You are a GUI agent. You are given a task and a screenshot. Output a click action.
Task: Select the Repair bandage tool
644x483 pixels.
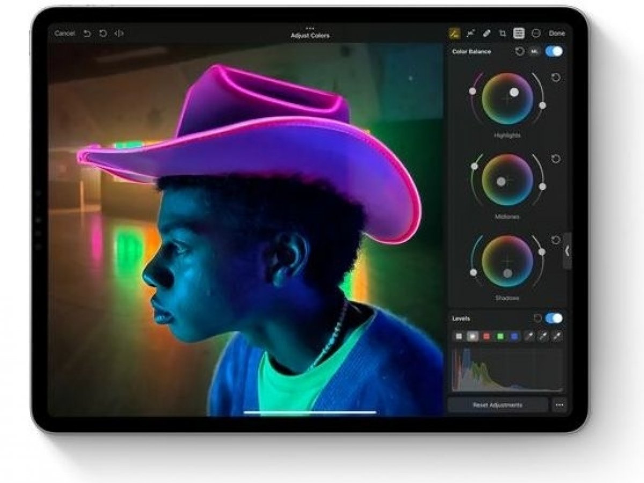coord(487,33)
